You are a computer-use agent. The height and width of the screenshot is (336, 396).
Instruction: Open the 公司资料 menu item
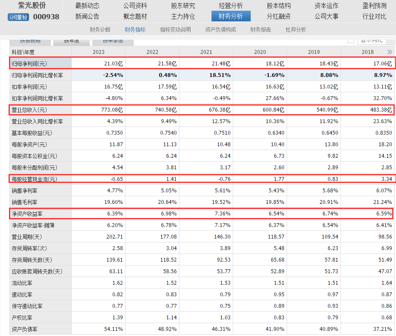tap(135, 6)
